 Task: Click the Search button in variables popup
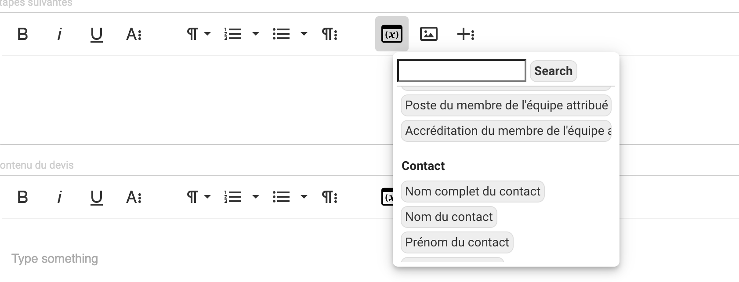[553, 71]
